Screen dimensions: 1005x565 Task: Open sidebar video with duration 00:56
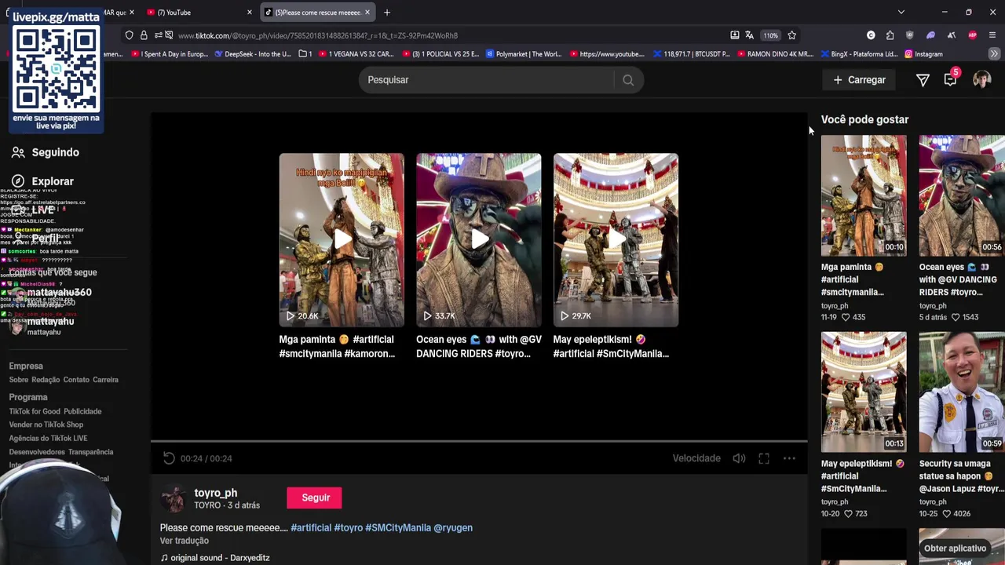962,196
